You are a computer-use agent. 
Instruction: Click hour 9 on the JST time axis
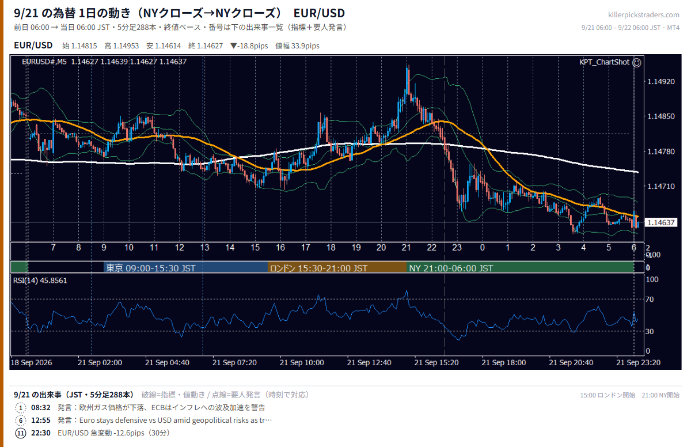[104, 247]
